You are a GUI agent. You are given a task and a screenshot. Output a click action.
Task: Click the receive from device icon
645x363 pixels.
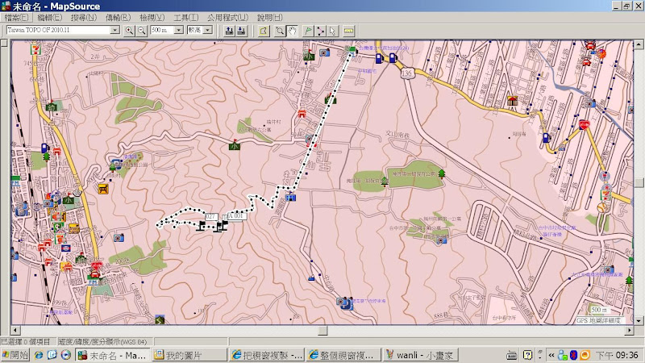click(241, 30)
